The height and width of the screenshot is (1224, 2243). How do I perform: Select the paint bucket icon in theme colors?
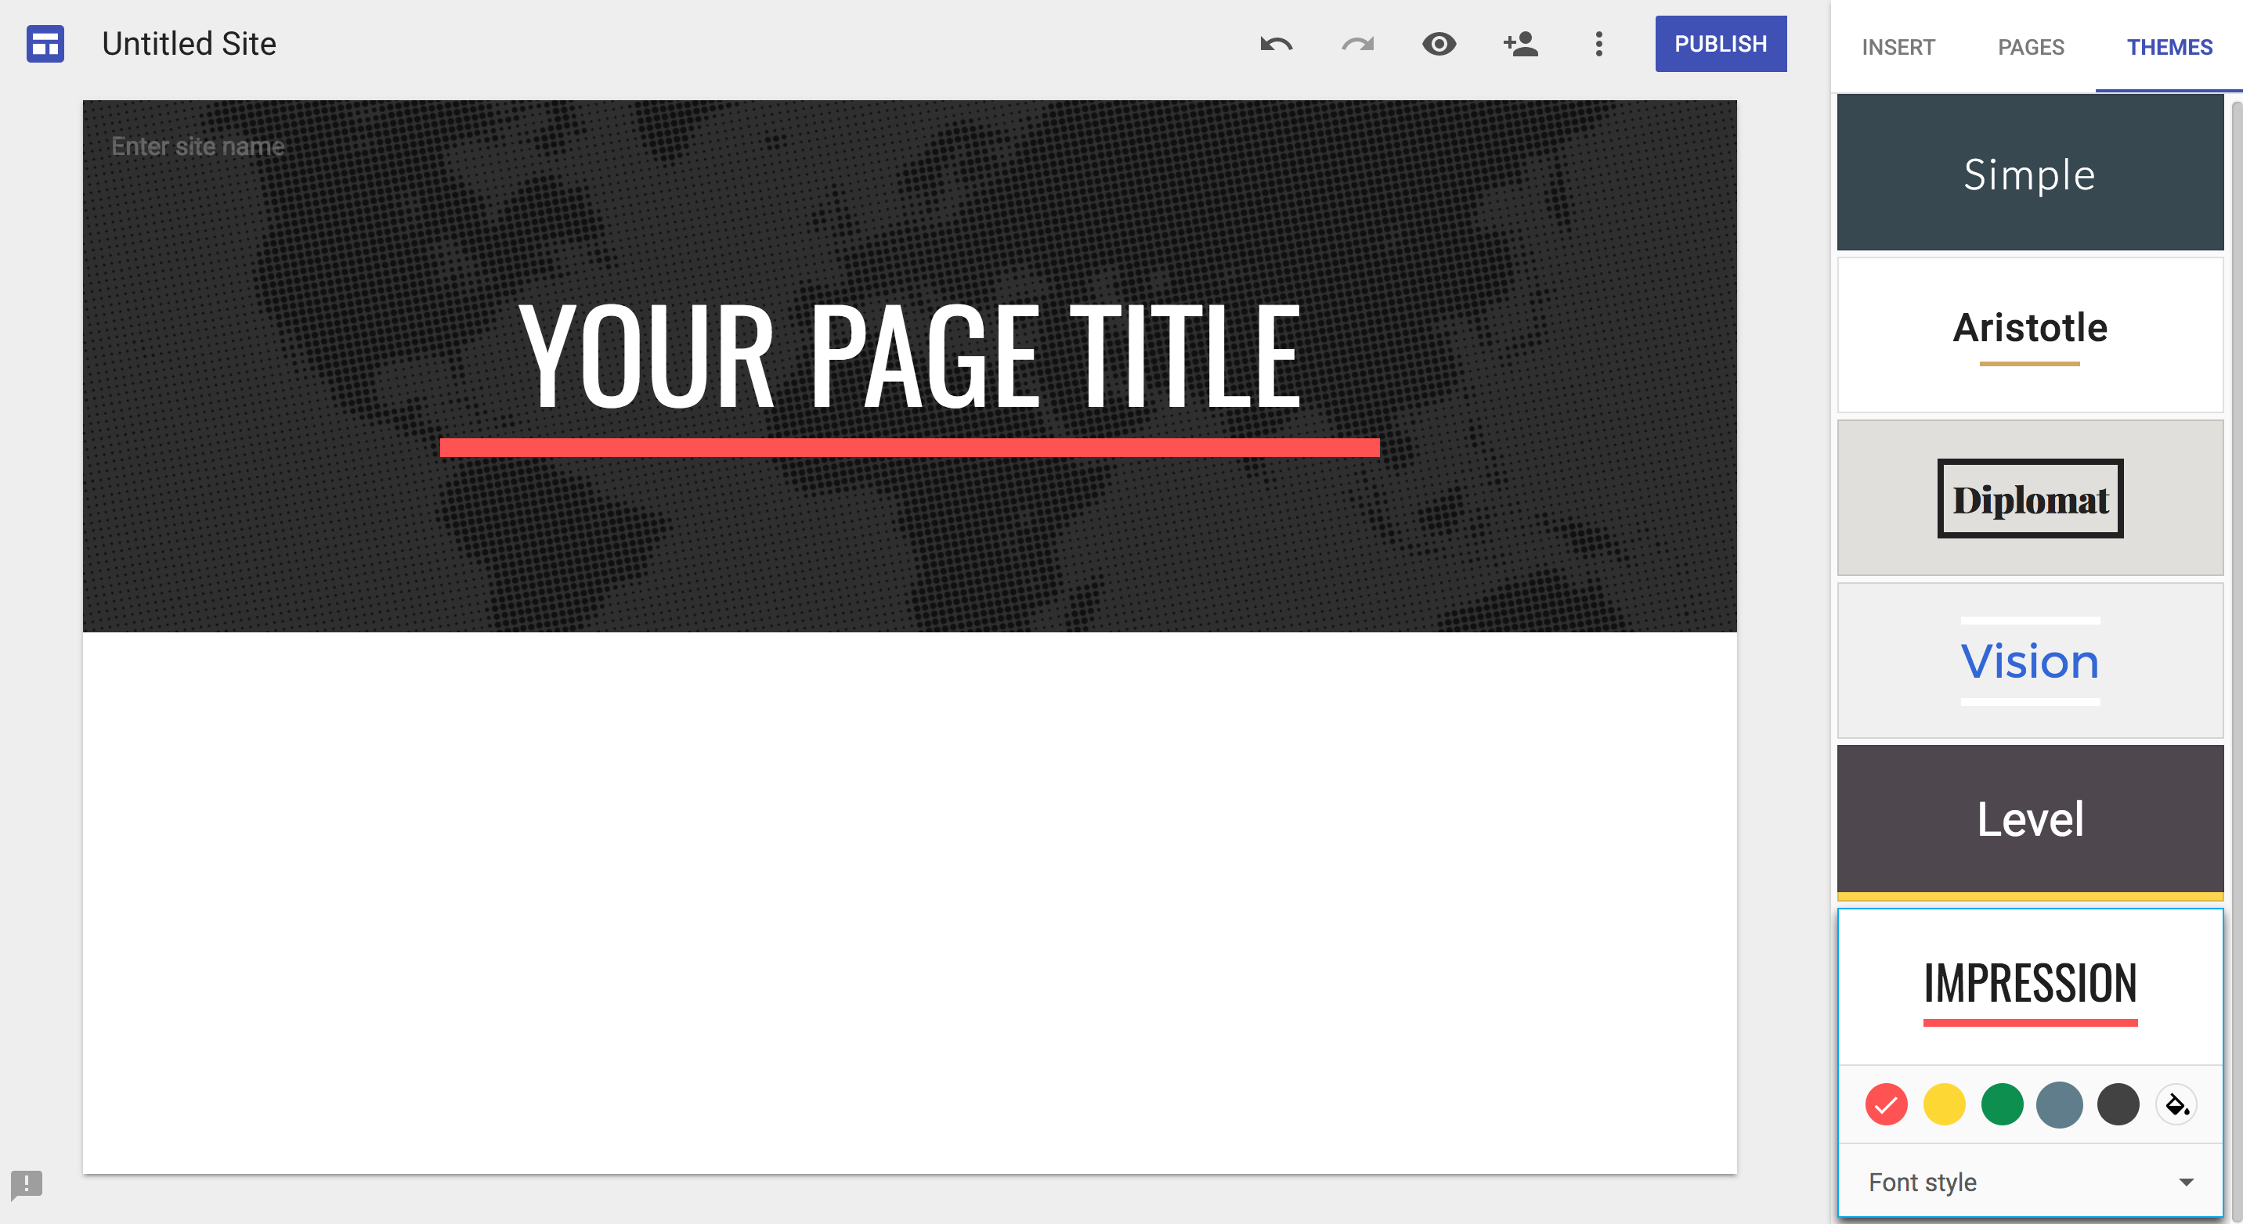pyautogui.click(x=2176, y=1103)
